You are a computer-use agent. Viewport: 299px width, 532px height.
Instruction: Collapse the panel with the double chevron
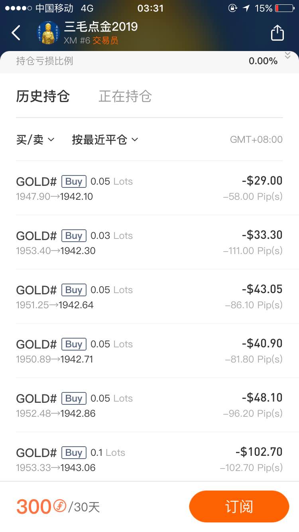click(x=288, y=55)
